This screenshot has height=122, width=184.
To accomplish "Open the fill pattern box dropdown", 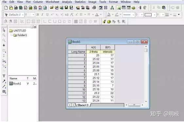I will [x=155, y=15].
